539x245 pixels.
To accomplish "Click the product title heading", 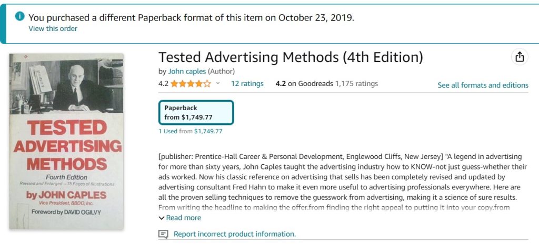I will pos(291,57).
